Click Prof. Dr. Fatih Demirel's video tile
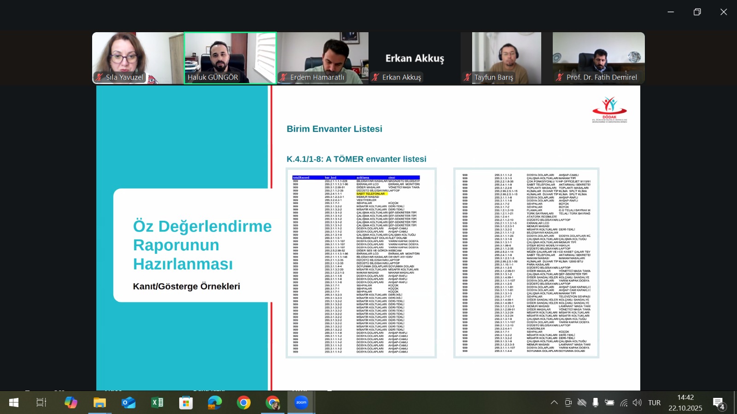 [x=598, y=58]
